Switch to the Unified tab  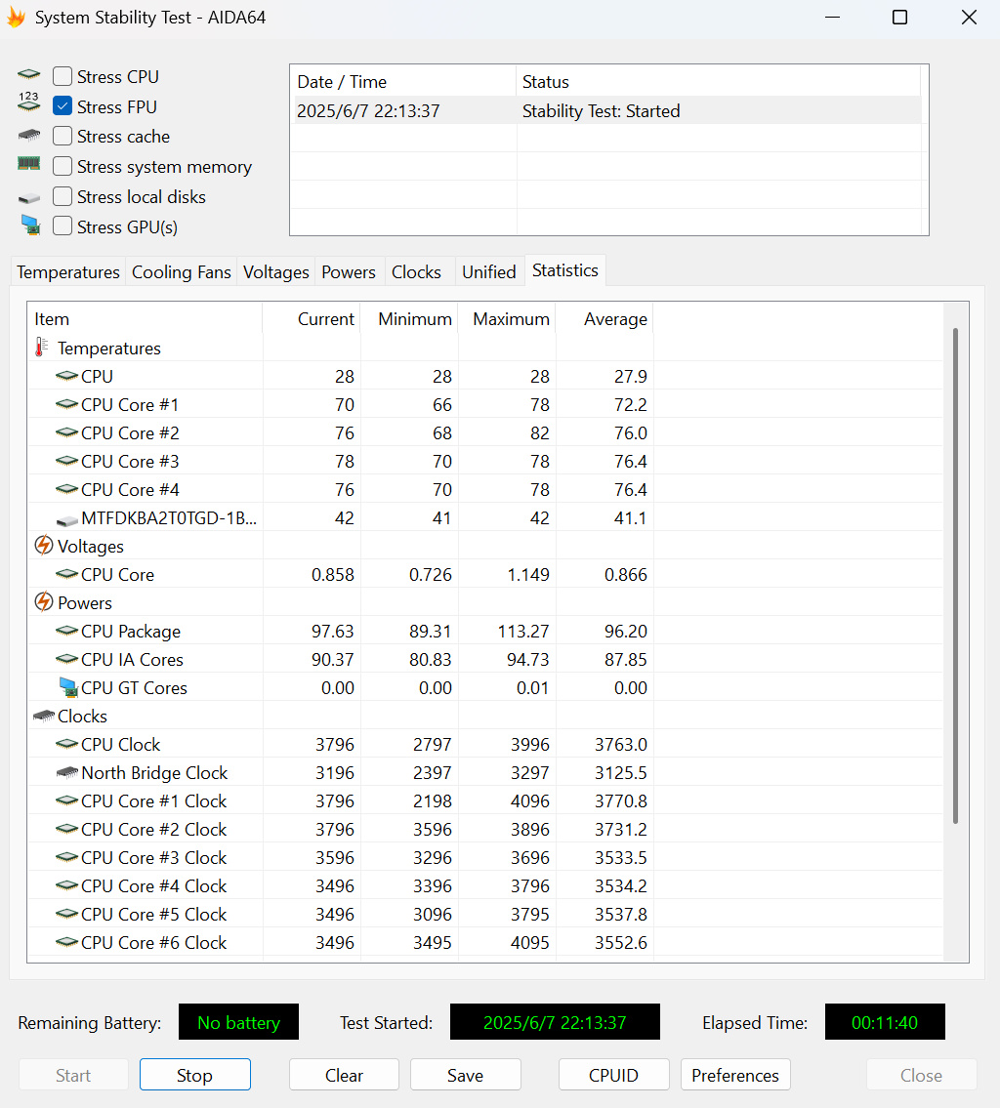488,272
